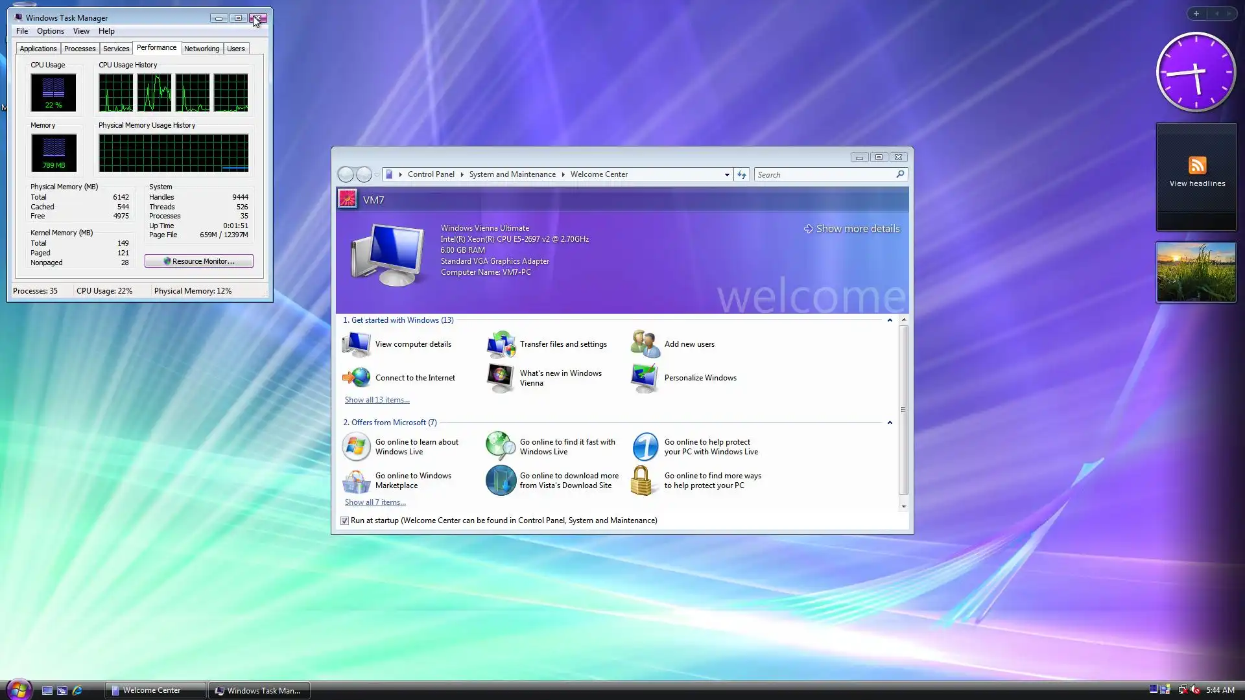1245x700 pixels.
Task: Click the padlock protect your PC icon
Action: (x=642, y=481)
